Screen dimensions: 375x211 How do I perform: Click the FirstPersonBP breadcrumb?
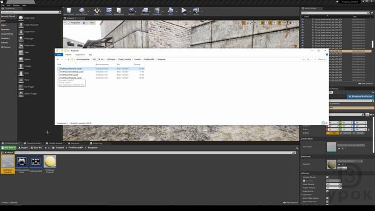76,148
